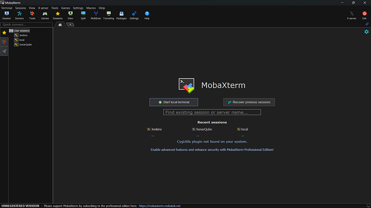This screenshot has width=371, height=208.
Task: Click Recover previous sessions button
Action: point(249,102)
